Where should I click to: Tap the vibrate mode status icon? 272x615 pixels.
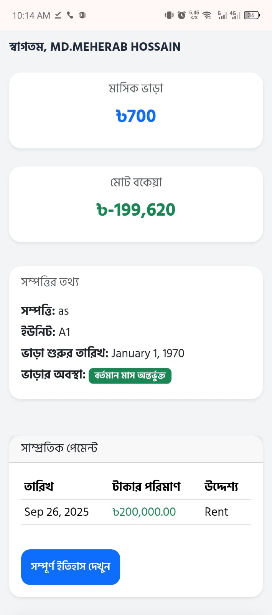[x=169, y=15]
